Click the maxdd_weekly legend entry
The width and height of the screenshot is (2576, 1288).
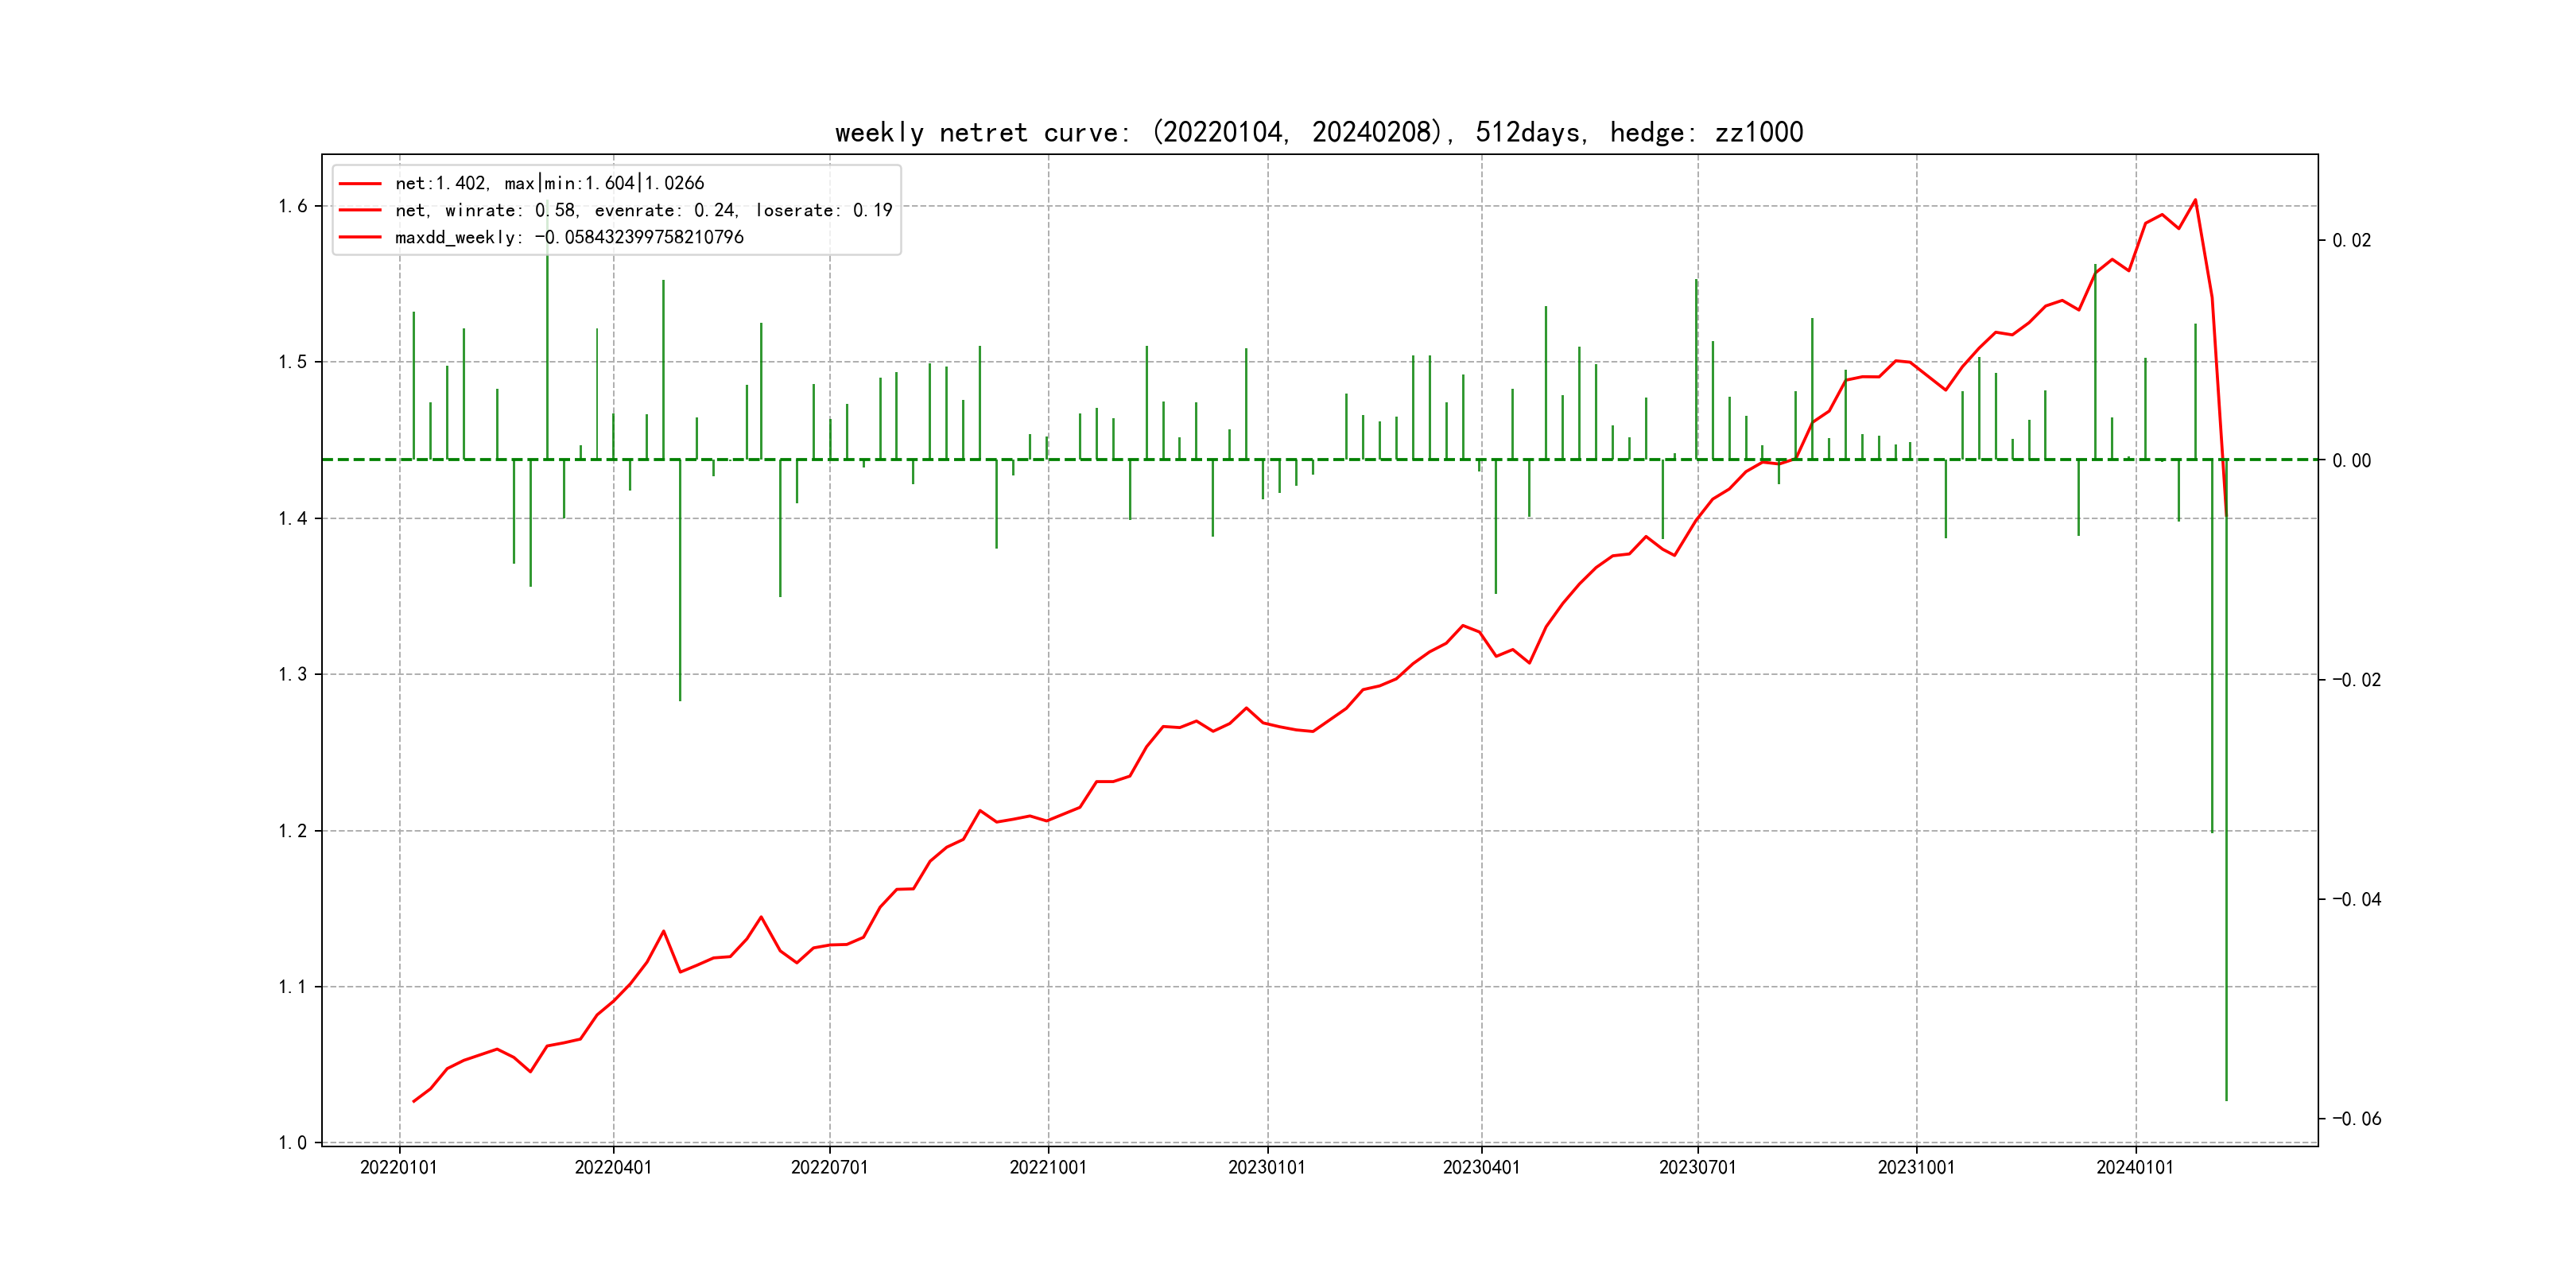click(569, 237)
